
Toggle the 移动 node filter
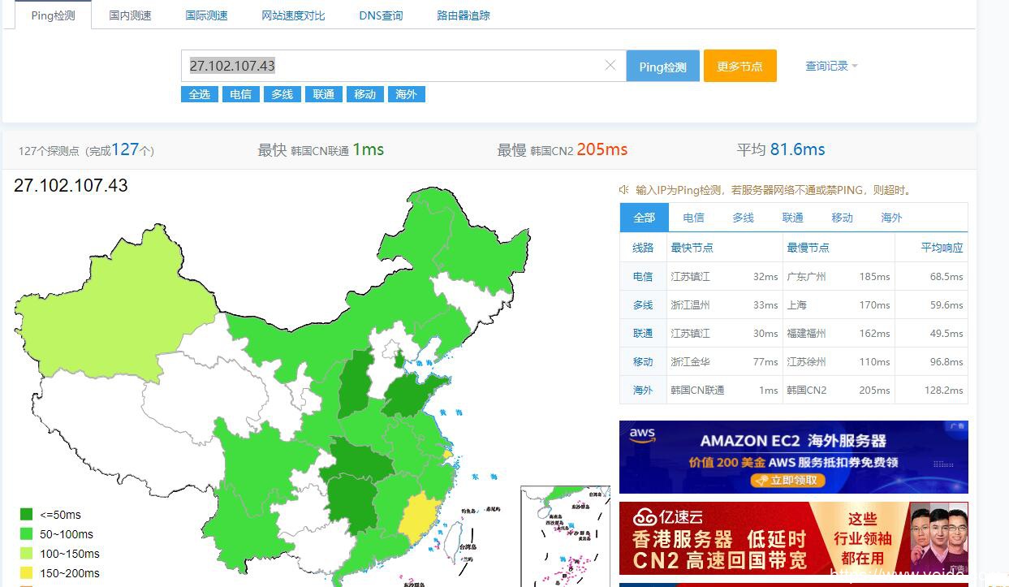[364, 94]
